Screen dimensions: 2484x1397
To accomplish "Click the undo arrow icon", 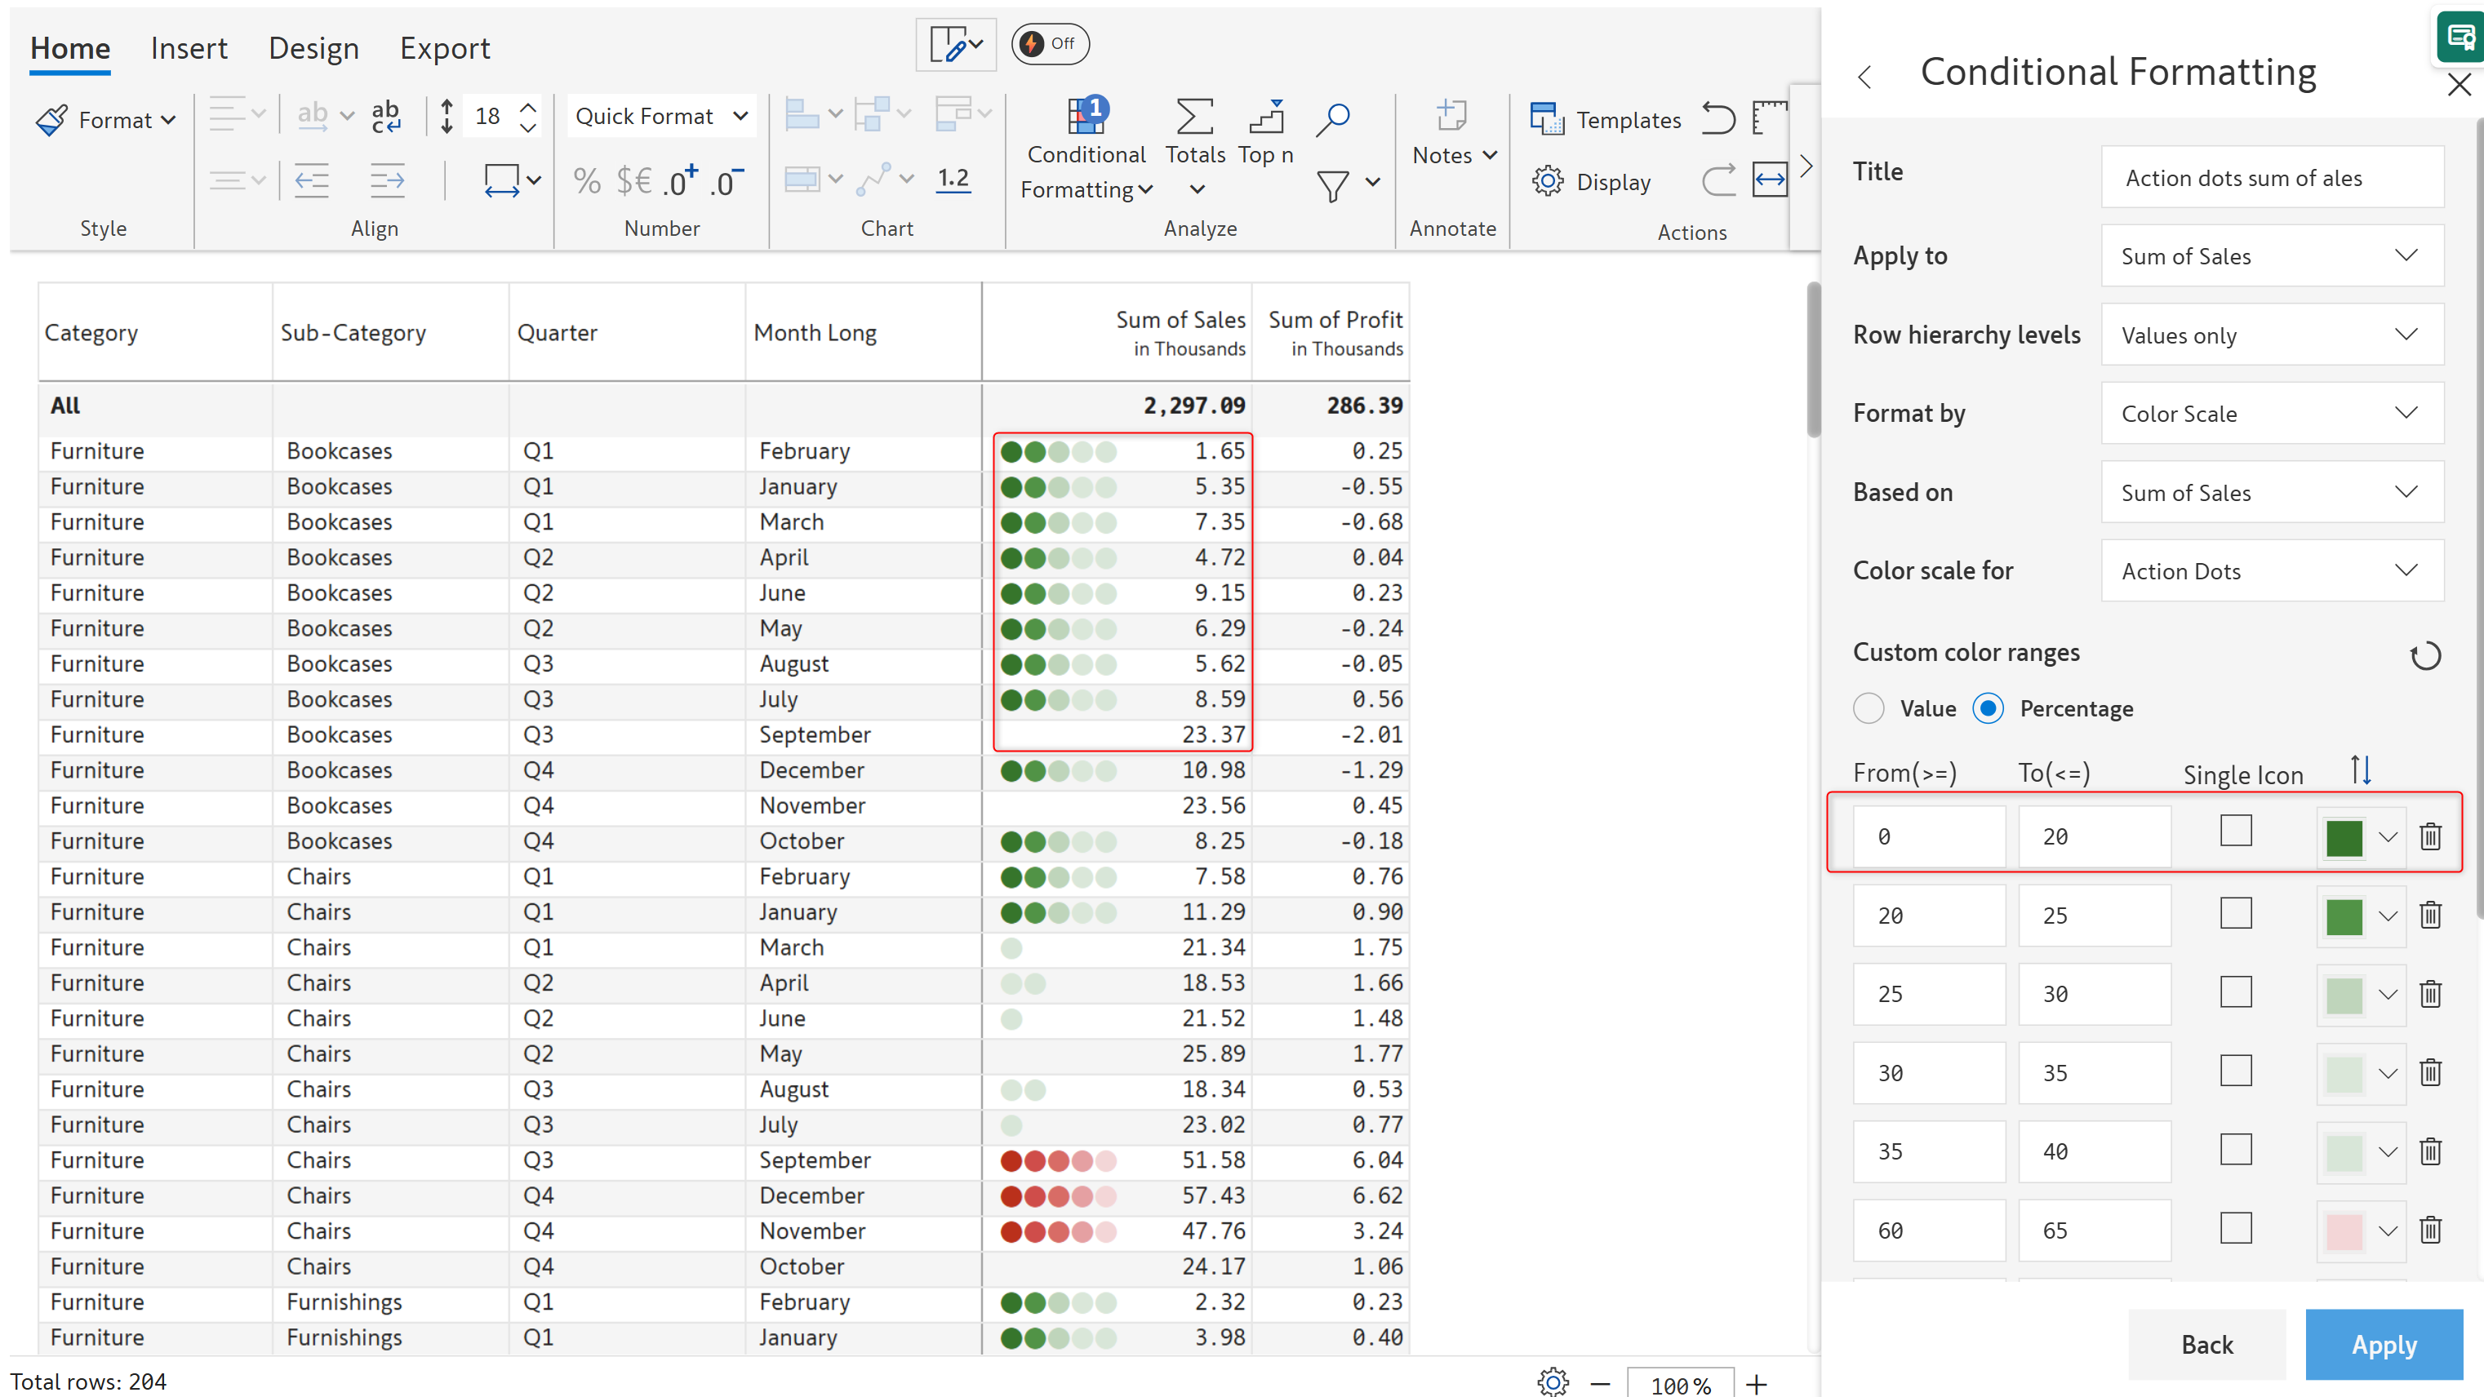I will (x=1717, y=118).
